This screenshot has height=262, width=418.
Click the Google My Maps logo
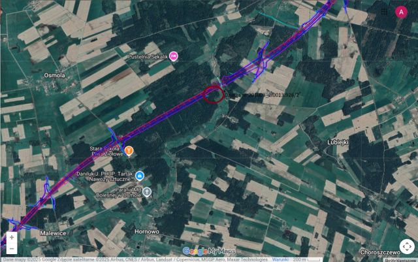tap(209, 251)
